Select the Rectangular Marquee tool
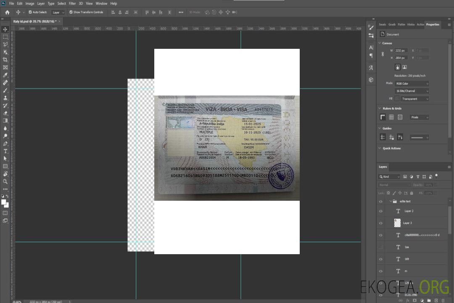Viewport: 454px width, 303px height. (5, 37)
